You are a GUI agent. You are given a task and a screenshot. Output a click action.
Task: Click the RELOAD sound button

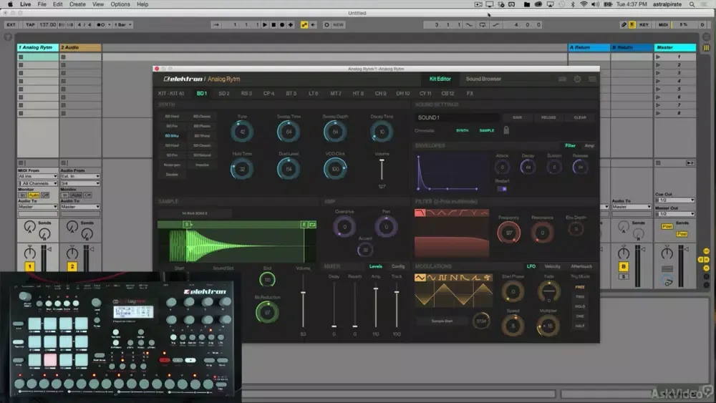pos(548,118)
